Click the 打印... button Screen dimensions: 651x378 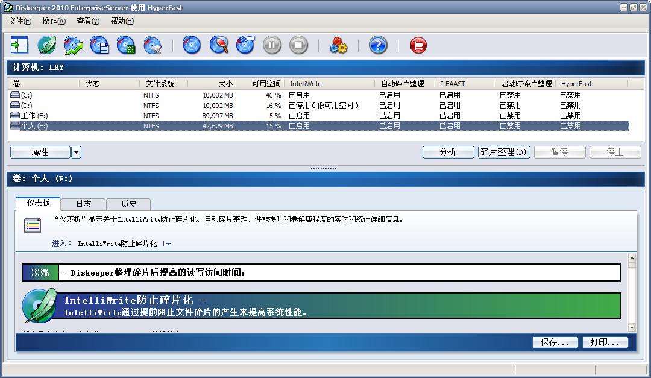click(x=605, y=342)
